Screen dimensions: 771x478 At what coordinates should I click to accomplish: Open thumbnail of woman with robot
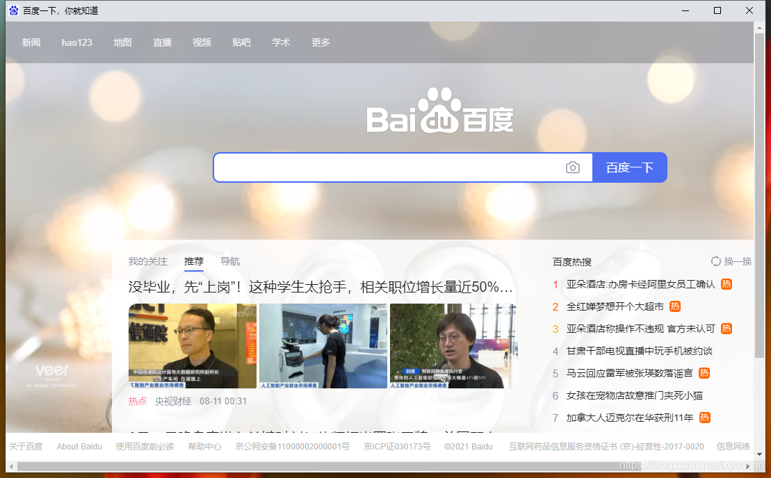(323, 346)
